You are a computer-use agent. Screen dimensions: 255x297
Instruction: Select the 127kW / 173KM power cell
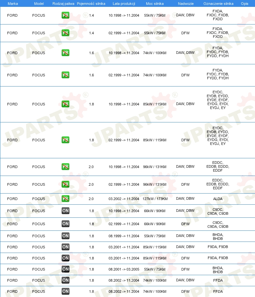155,199
